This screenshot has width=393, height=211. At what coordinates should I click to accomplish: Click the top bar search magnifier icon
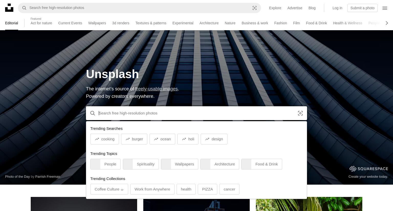tap(24, 8)
